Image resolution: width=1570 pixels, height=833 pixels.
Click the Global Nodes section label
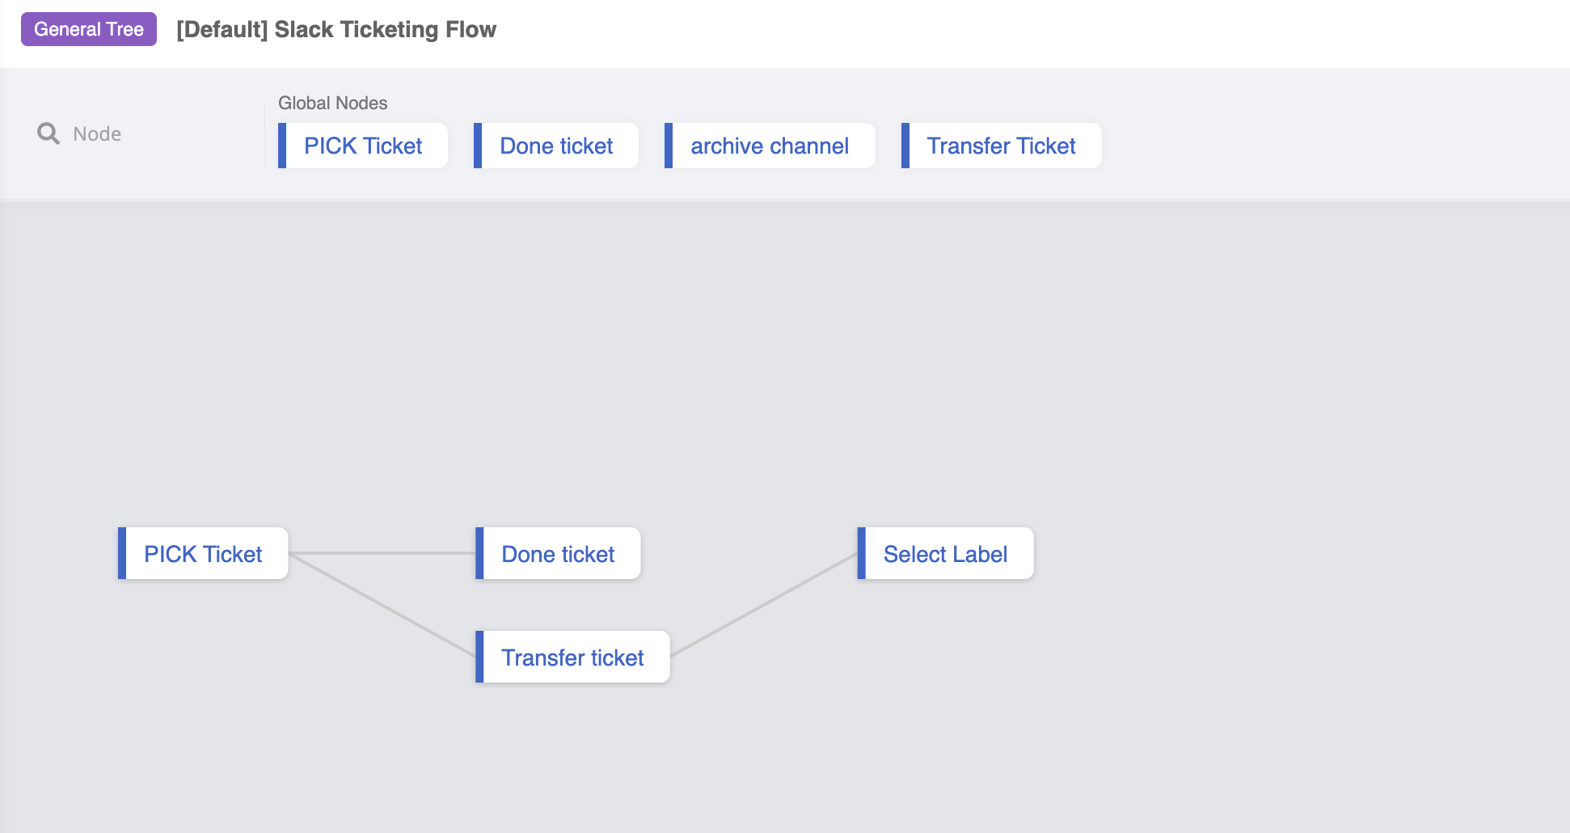point(332,103)
